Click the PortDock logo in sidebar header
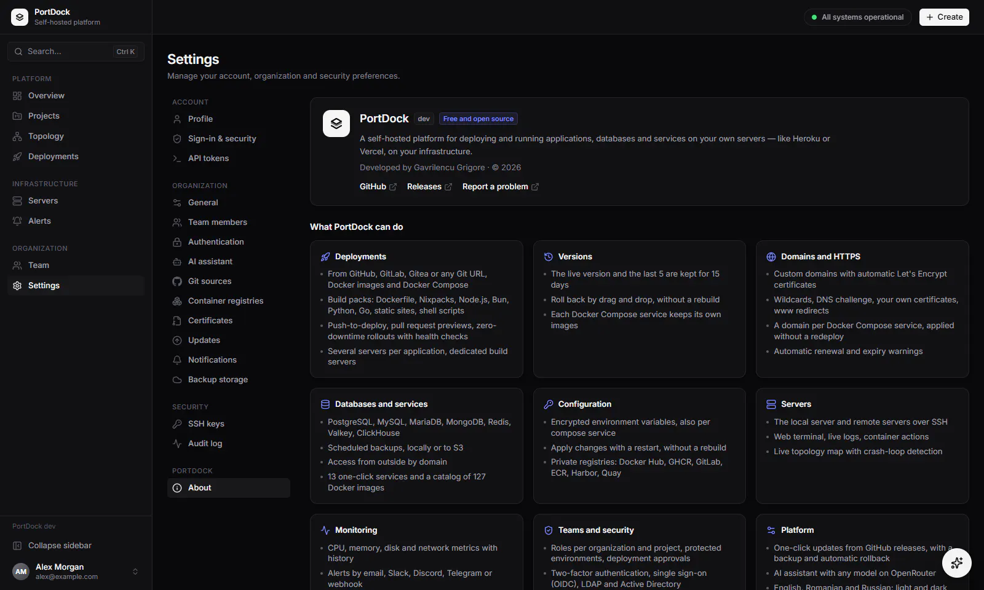 click(20, 17)
